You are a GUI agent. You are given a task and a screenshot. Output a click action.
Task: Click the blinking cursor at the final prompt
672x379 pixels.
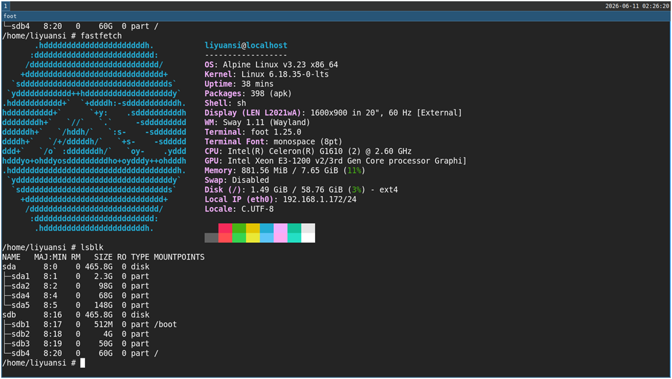coord(82,363)
